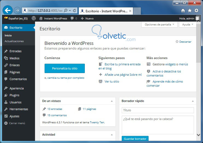Open the 13 entradas link
This screenshot has width=203, height=143.
tap(55, 109)
